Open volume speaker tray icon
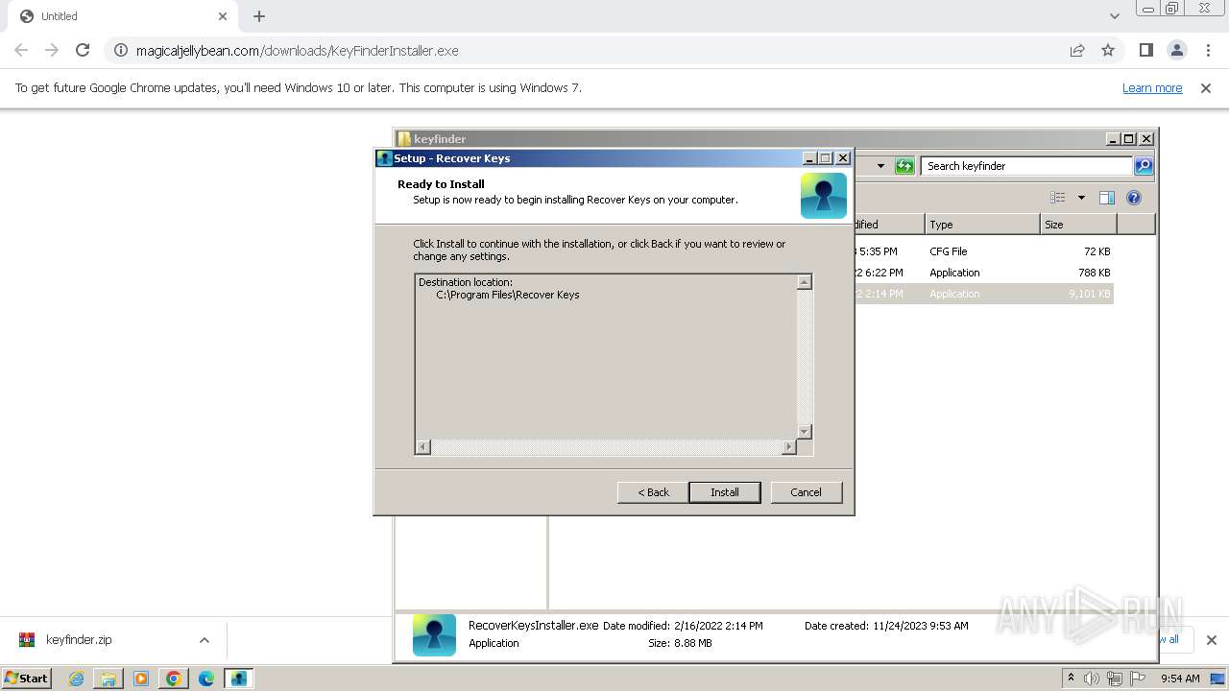The width and height of the screenshot is (1229, 691). pyautogui.click(x=1092, y=679)
